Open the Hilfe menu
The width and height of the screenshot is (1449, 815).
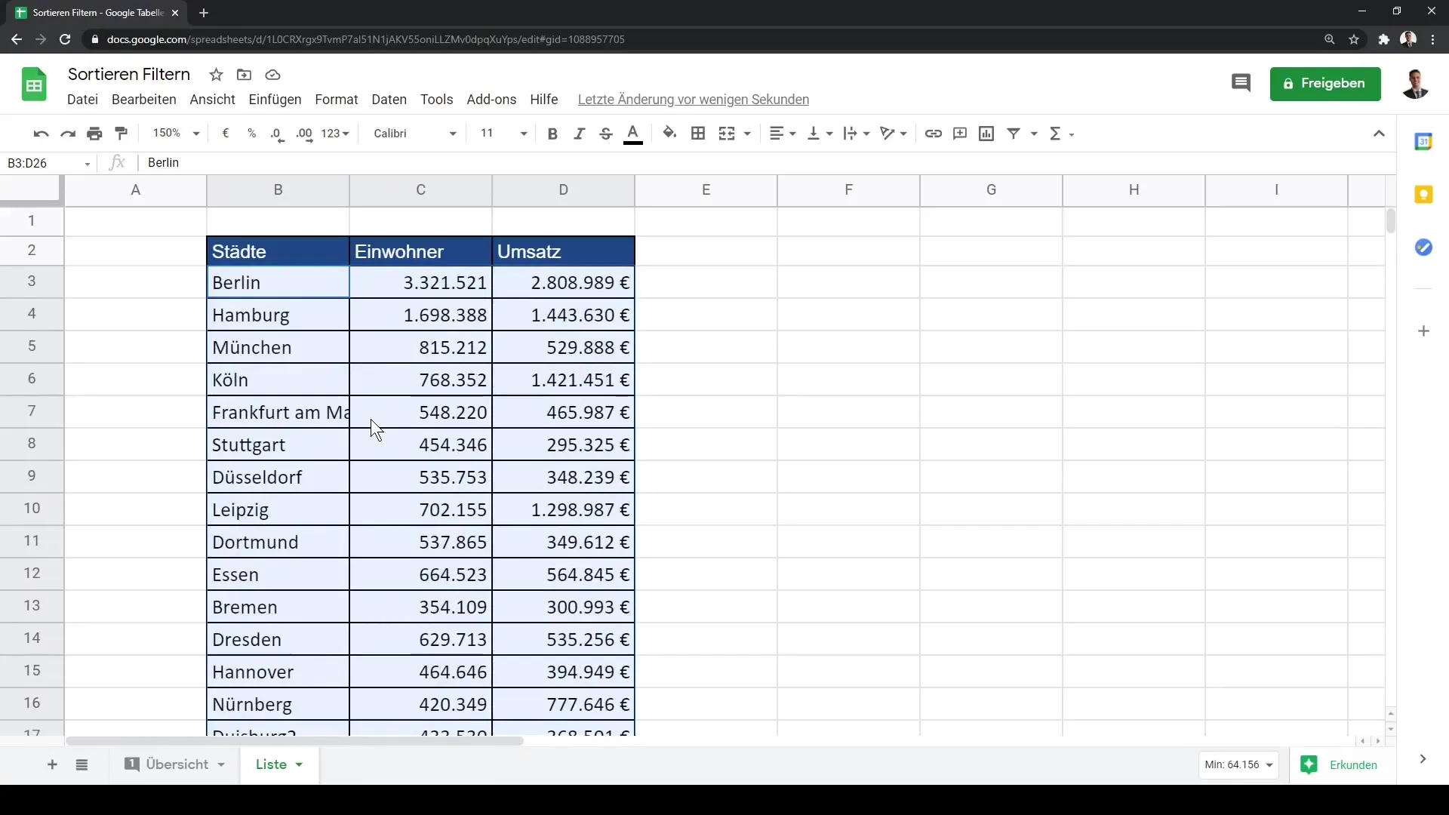click(543, 100)
